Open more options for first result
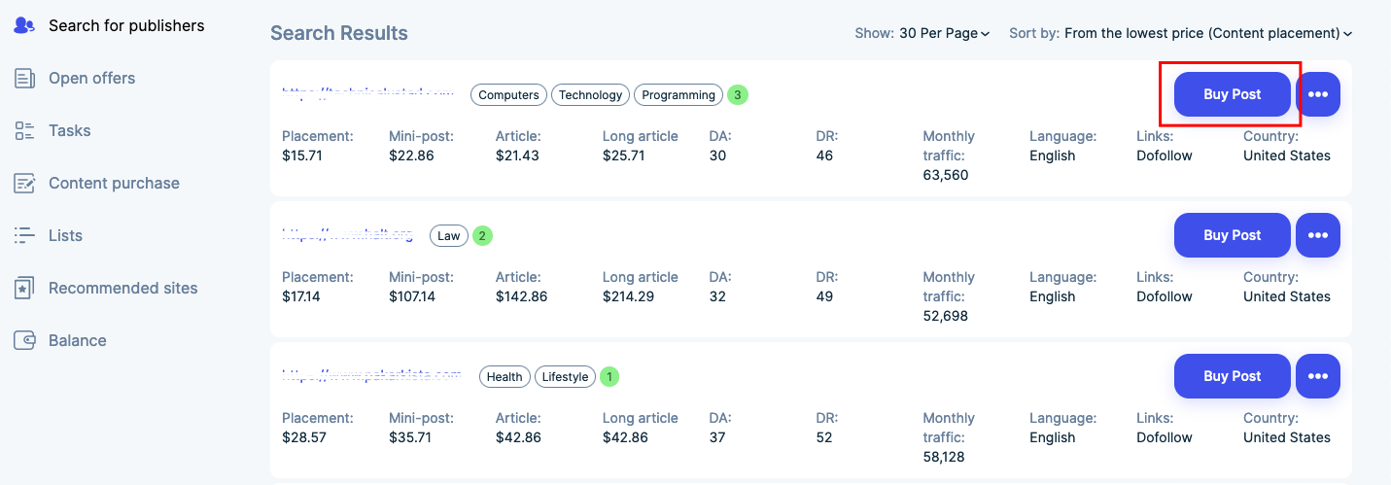Image resolution: width=1391 pixels, height=485 pixels. click(x=1318, y=94)
